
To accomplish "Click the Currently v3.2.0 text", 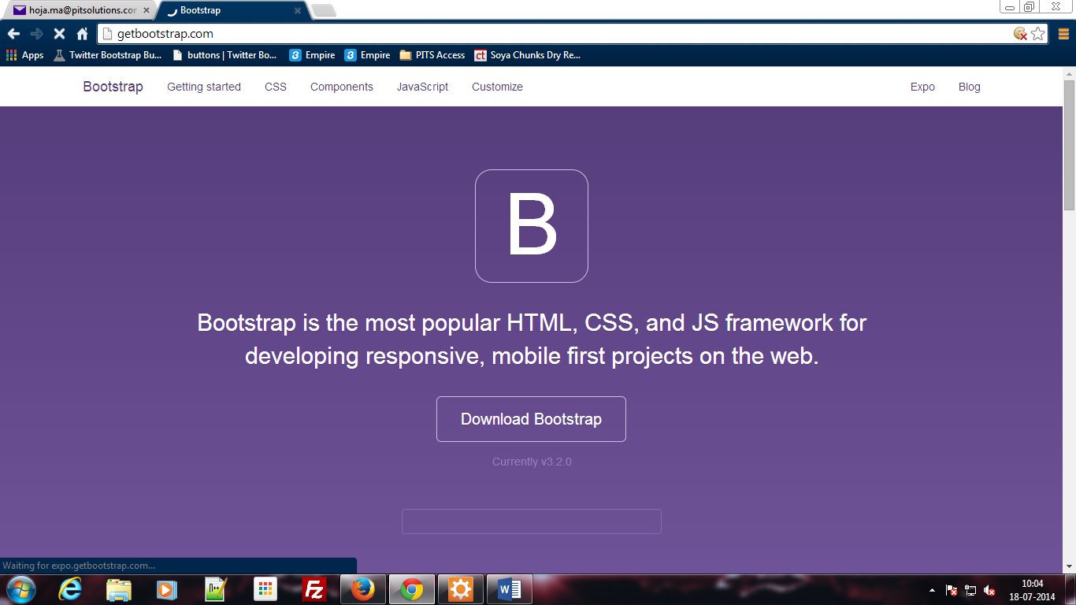I will click(x=532, y=462).
